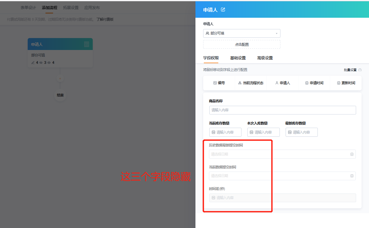Click the 了解付费版 link

point(105,19)
